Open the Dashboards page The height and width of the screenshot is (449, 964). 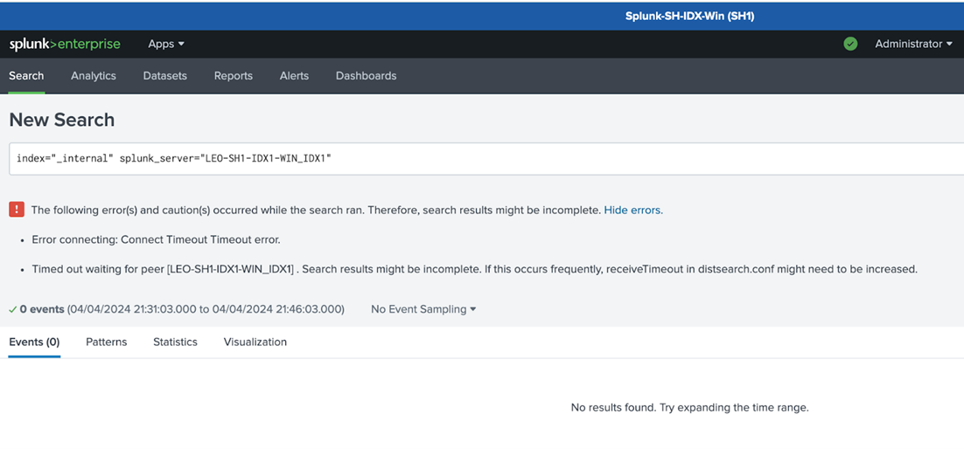point(366,76)
